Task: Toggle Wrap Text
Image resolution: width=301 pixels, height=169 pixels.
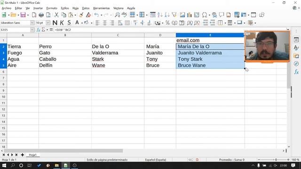Action: (x=120, y=23)
